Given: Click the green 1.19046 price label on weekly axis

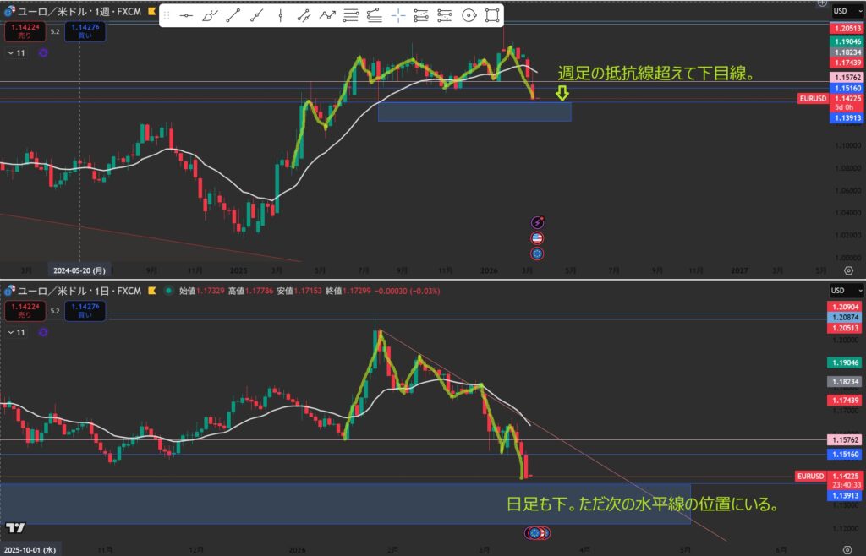Looking at the screenshot, I should (846, 41).
